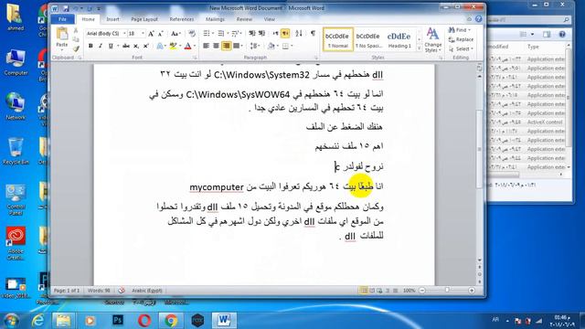Expand the Styles gallery
The height and width of the screenshot is (329, 585).
point(419,48)
